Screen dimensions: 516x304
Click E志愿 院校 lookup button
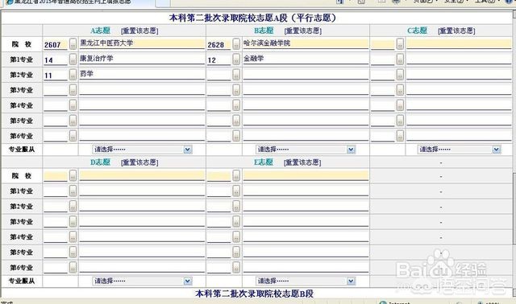[236, 175]
